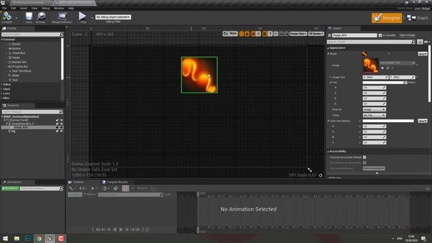
Task: Toggle lock for Canvas Panel row
Action: click(x=57, y=120)
